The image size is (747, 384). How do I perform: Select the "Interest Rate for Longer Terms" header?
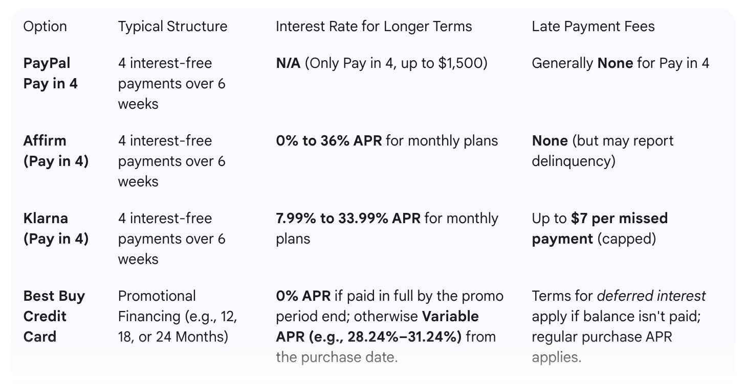tap(373, 27)
